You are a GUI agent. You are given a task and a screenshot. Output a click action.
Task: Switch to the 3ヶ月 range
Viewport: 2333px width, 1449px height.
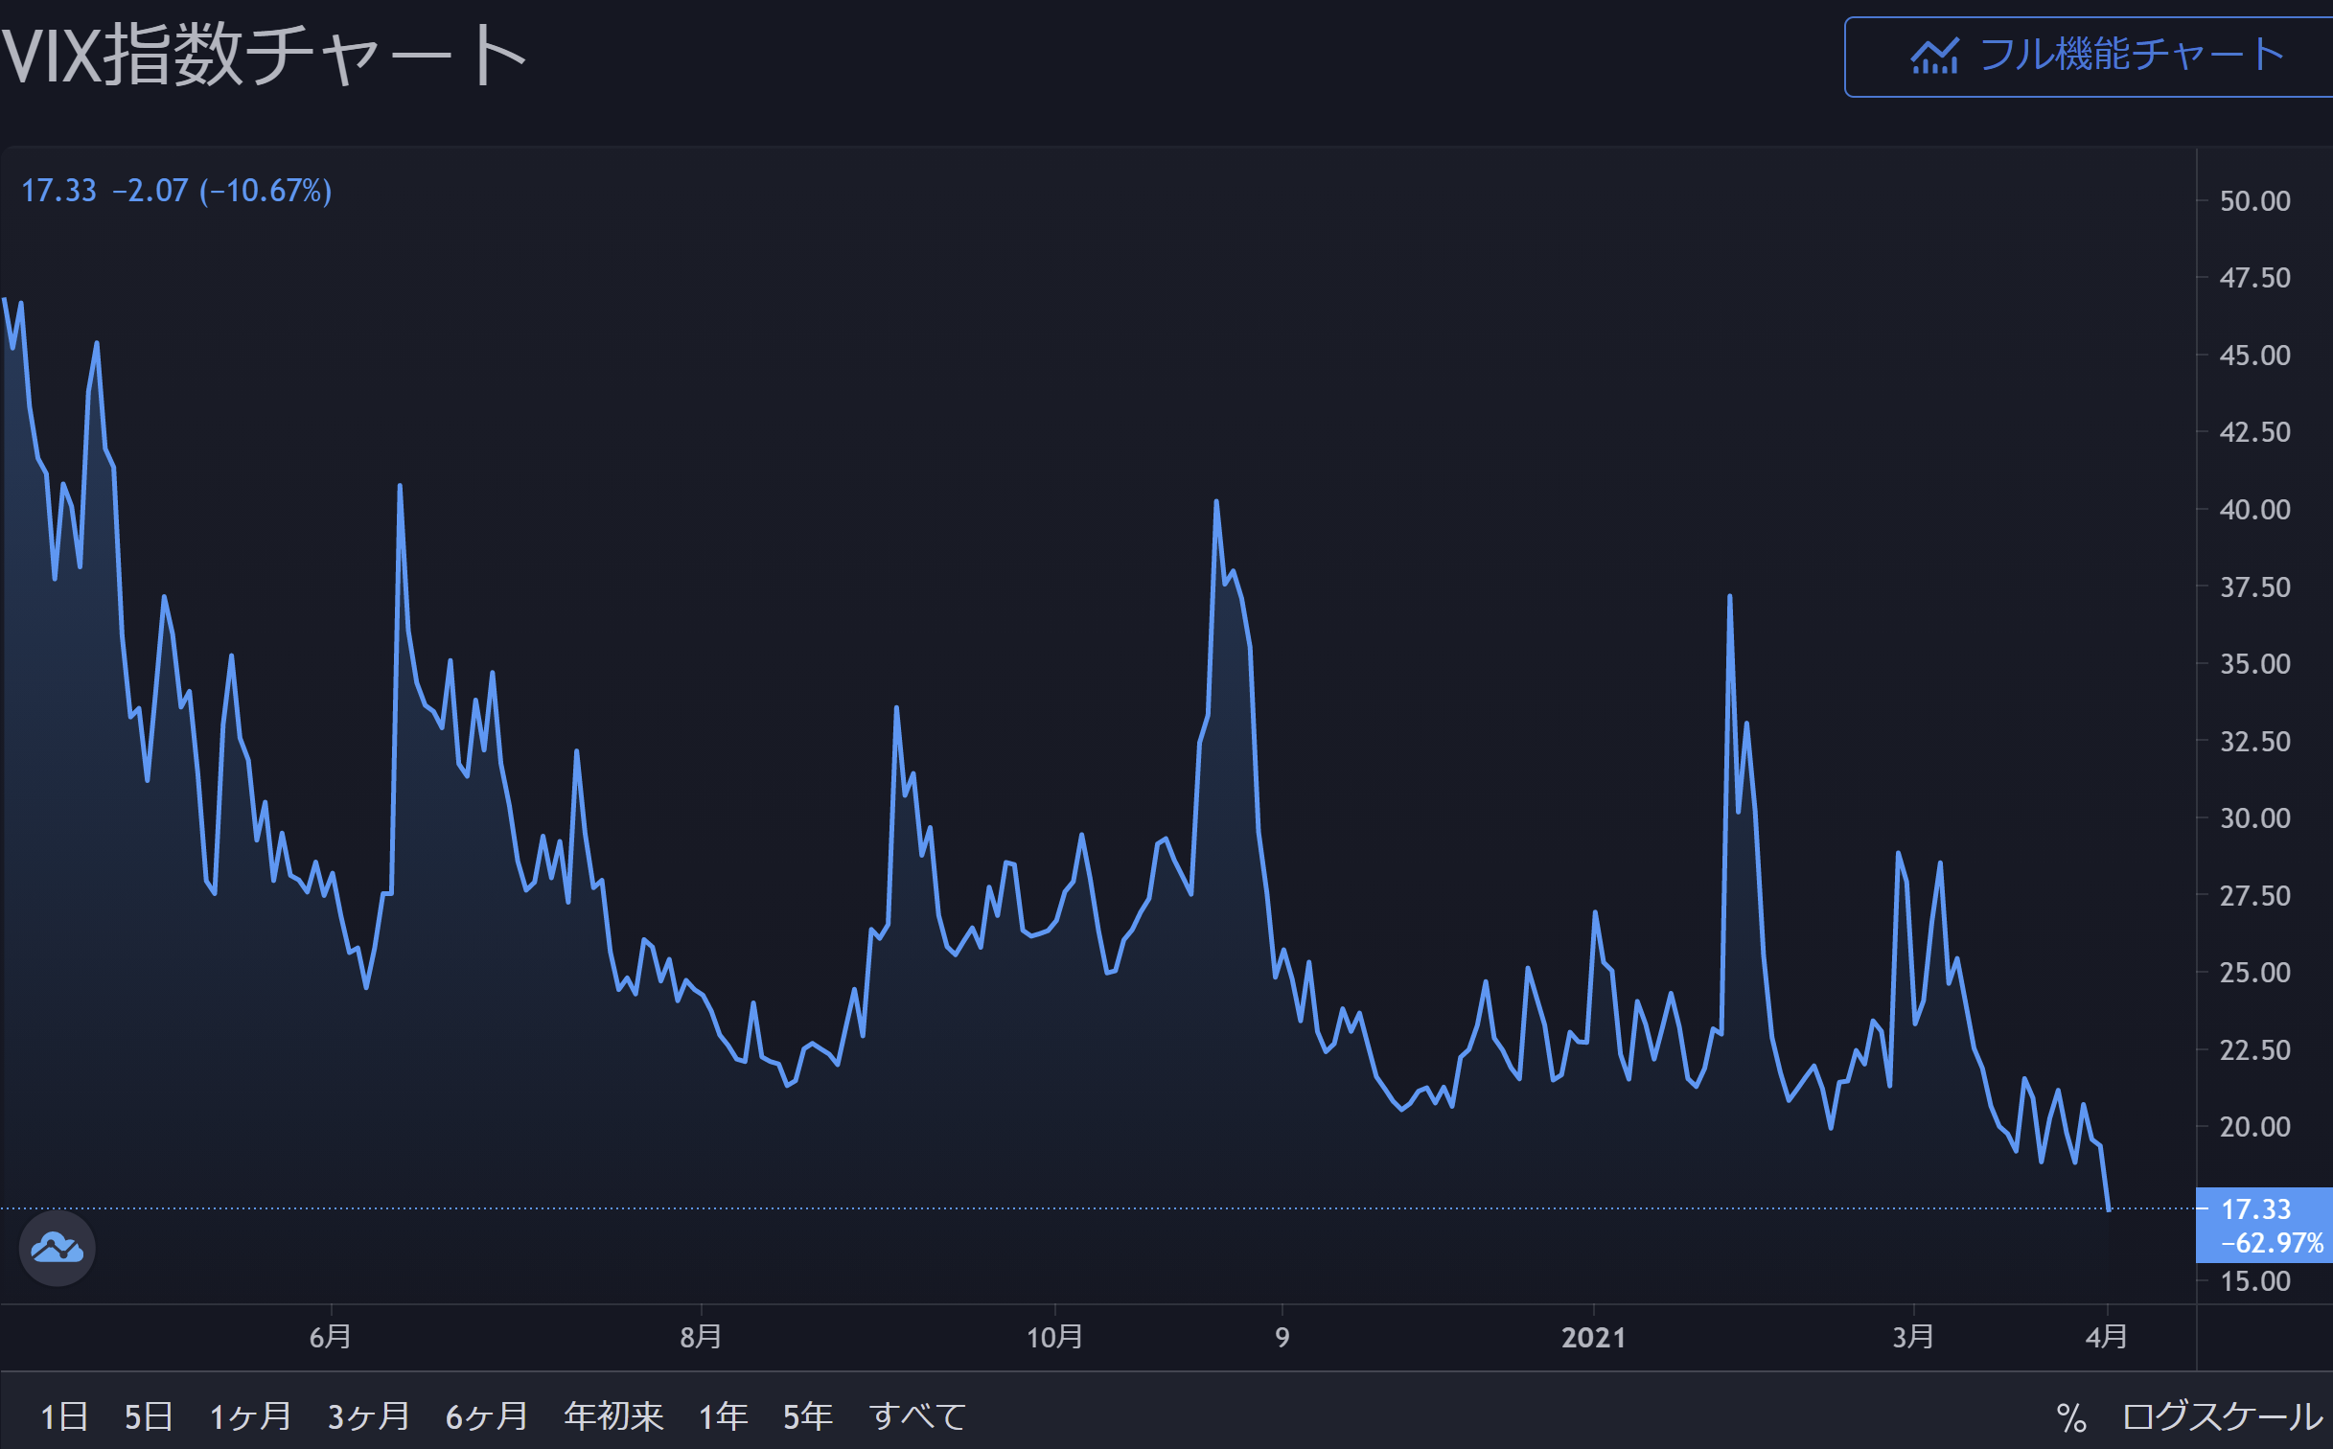(368, 1416)
